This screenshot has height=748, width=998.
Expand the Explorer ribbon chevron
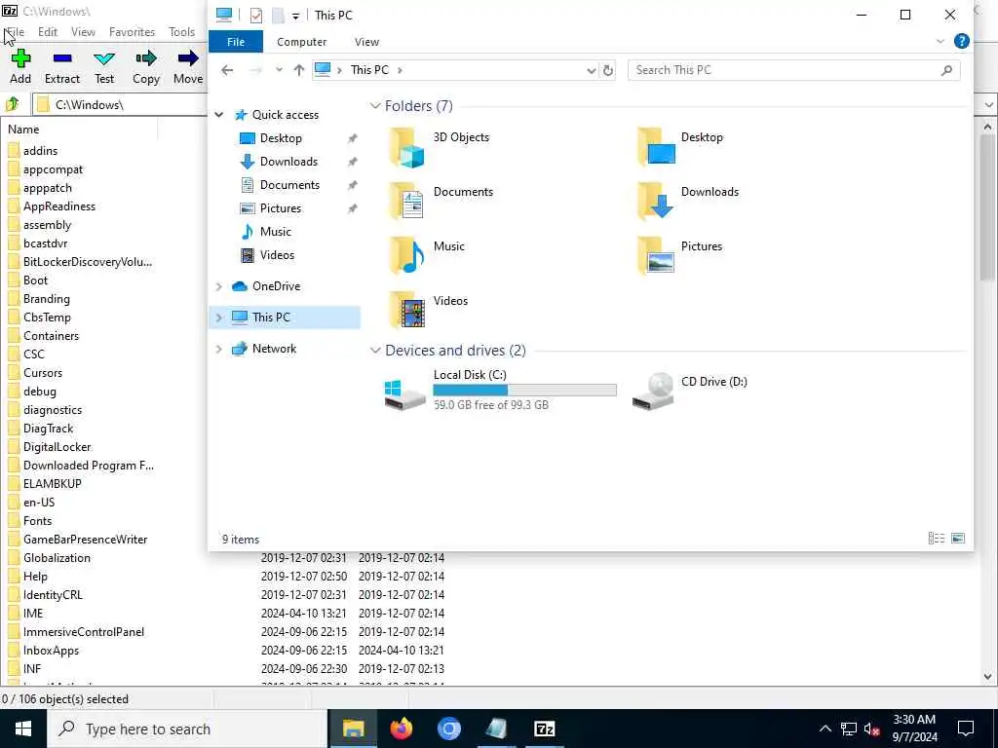940,41
